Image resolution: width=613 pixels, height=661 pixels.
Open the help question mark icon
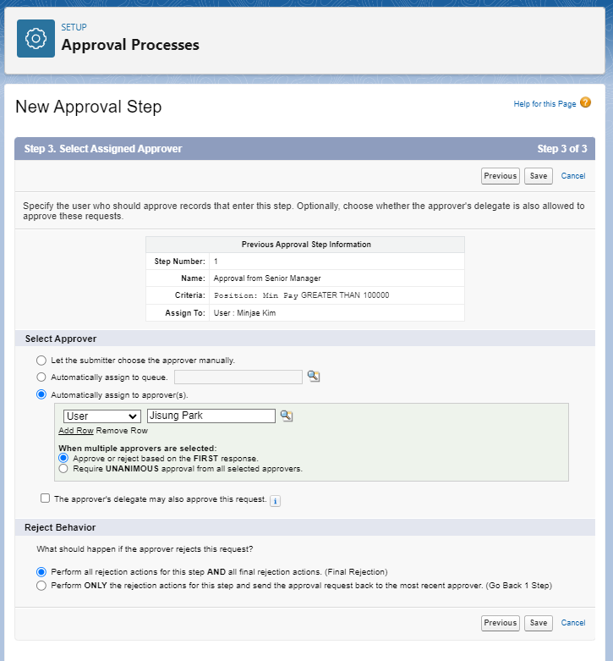(x=585, y=103)
